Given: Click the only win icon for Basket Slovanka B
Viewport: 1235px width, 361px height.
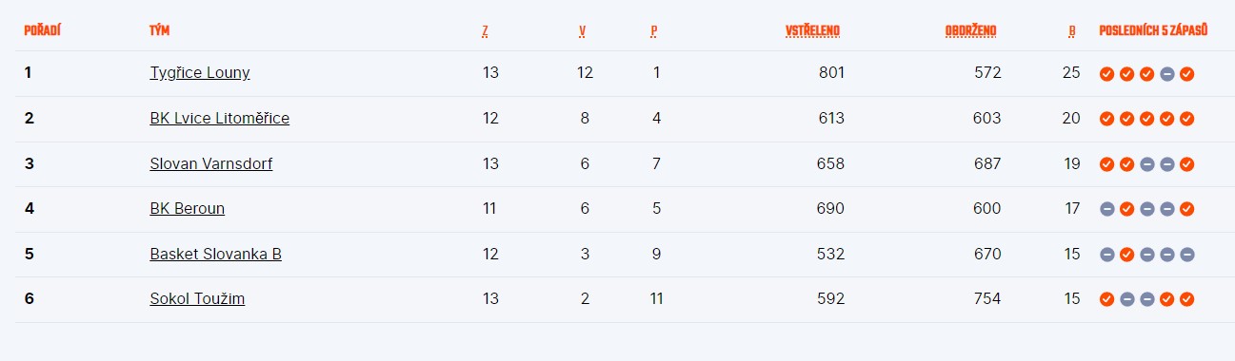Looking at the screenshot, I should [x=1126, y=255].
